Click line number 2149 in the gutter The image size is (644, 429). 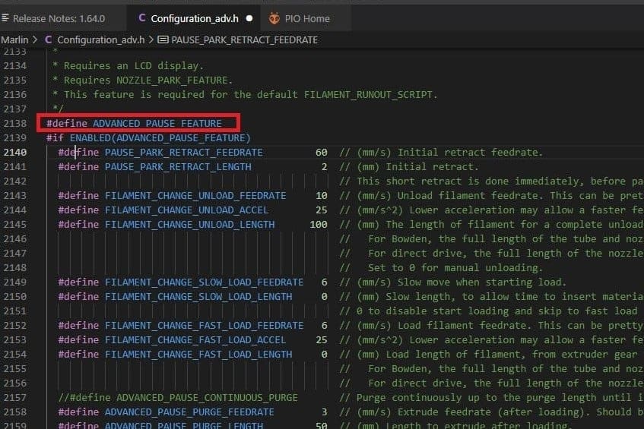tap(14, 282)
